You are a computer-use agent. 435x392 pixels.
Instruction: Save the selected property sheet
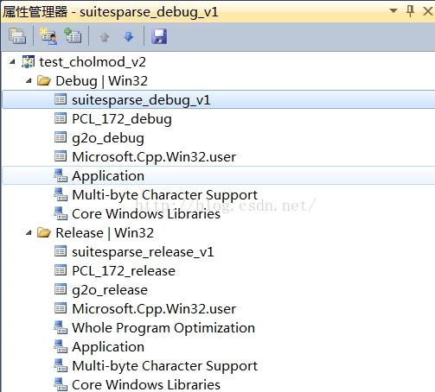coord(159,36)
